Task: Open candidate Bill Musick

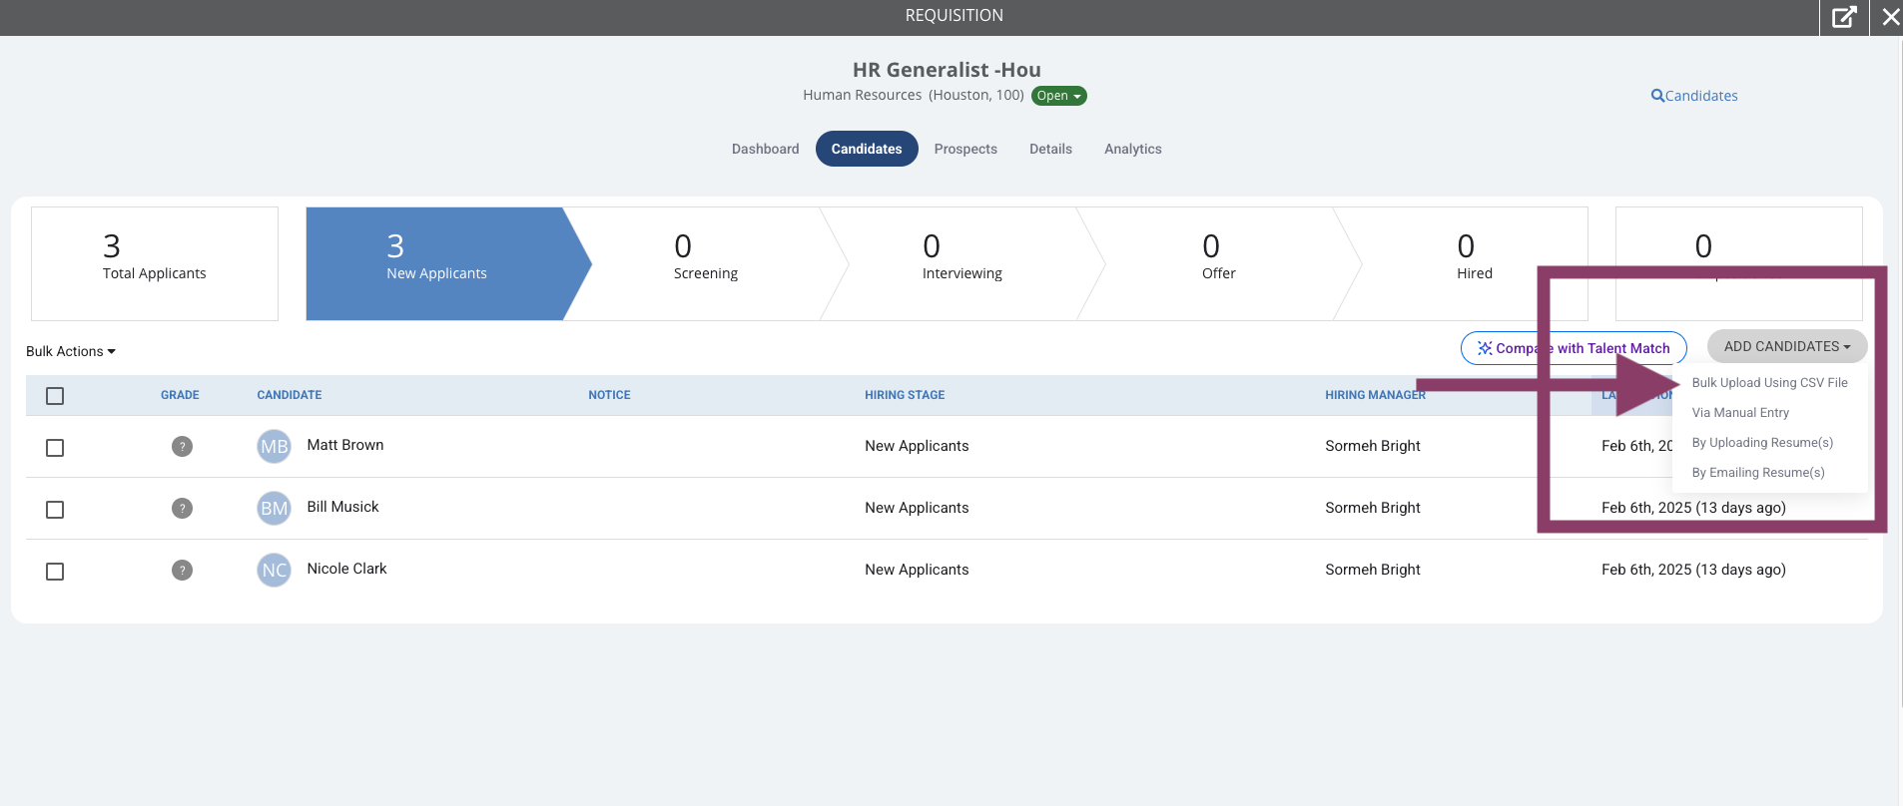Action: click(343, 507)
